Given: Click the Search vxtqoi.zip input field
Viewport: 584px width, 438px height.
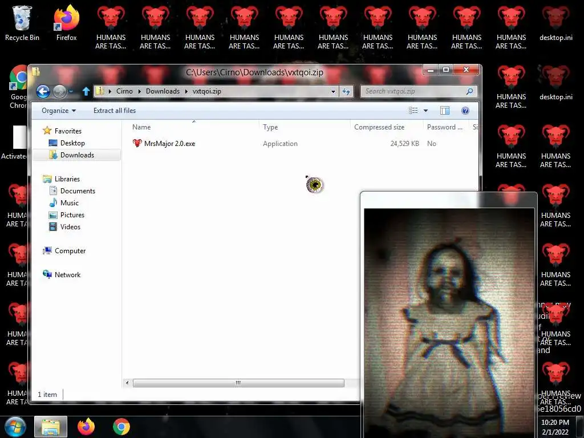Looking at the screenshot, I should coord(414,91).
